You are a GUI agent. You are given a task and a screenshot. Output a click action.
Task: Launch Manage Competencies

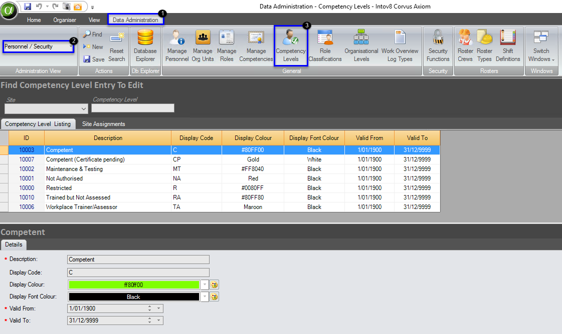[x=256, y=45]
